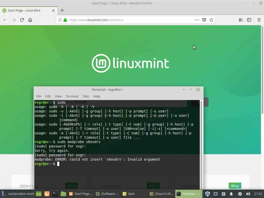264x198 pixels.
Task: Click the exclamation mark panel label
Action: (x=21, y=194)
